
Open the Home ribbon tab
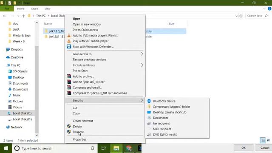(21, 8)
